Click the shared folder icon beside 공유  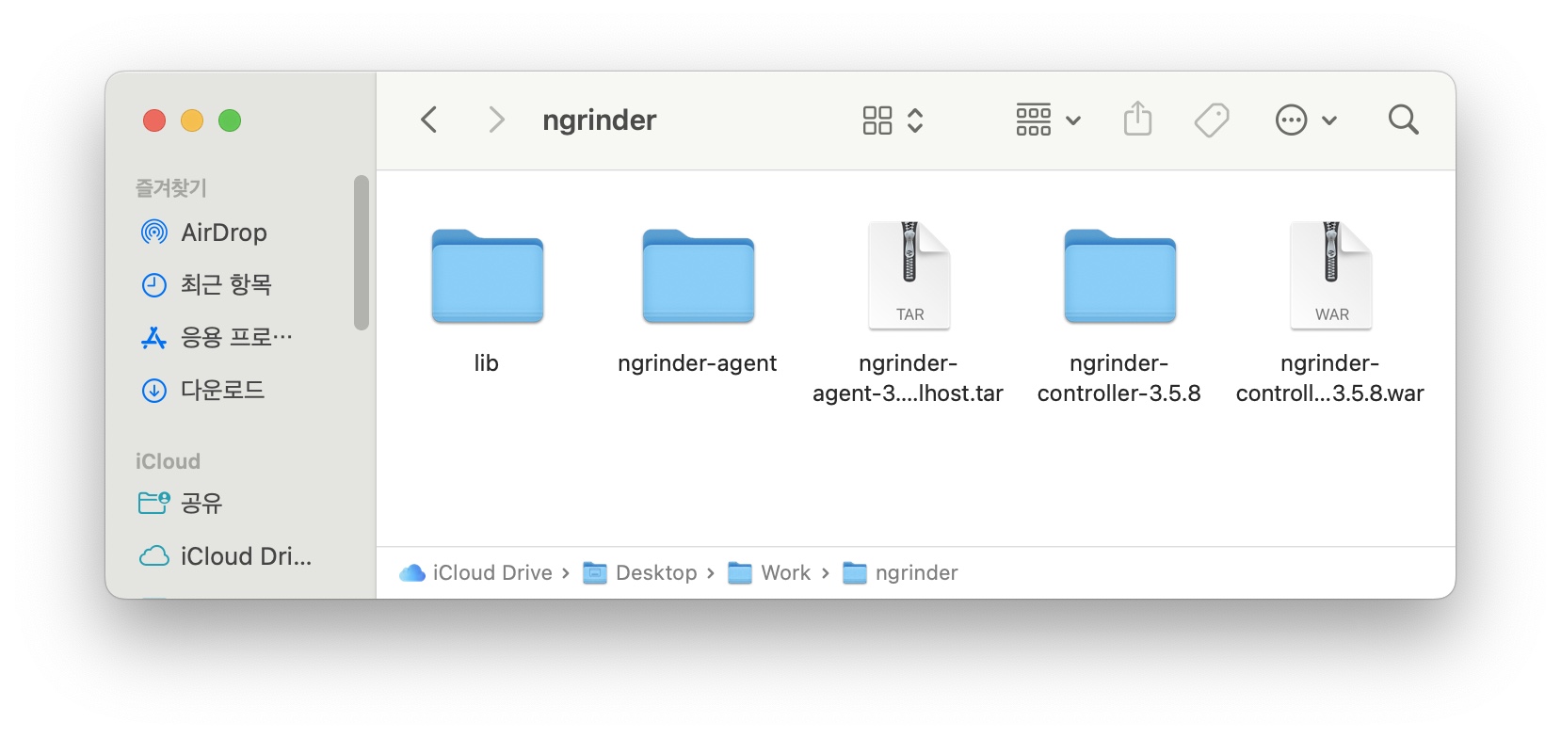click(x=154, y=503)
